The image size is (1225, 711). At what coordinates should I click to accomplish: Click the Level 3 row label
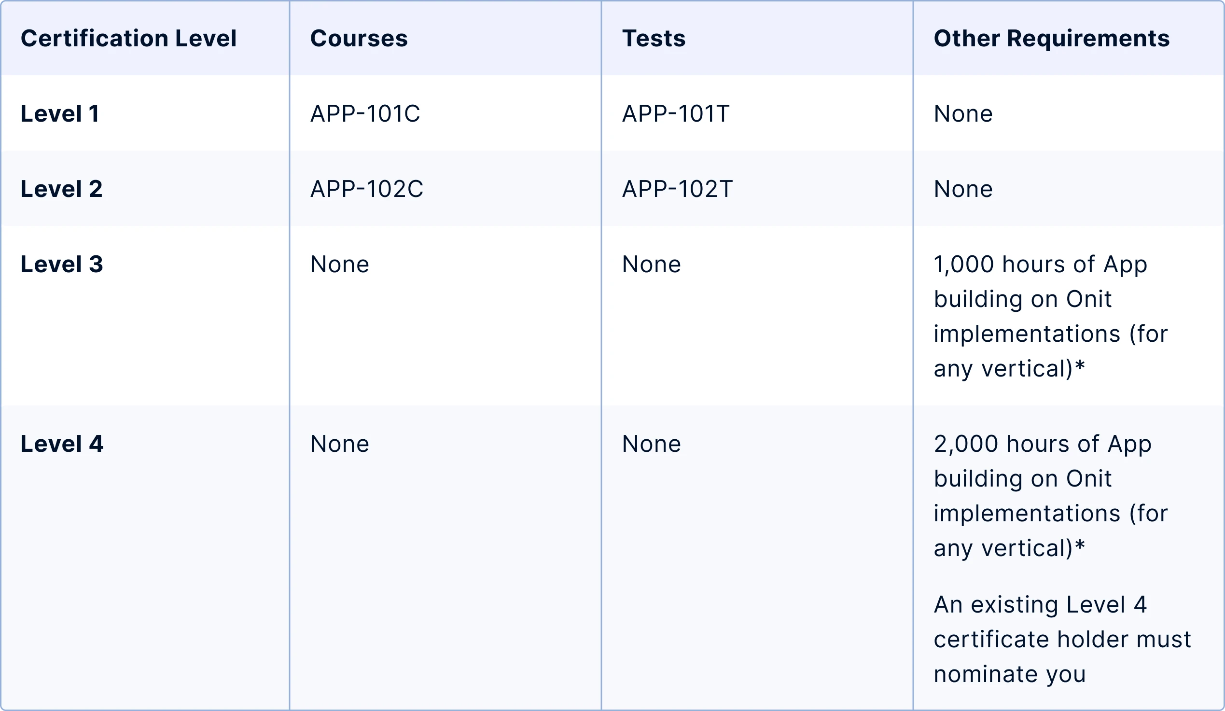(62, 265)
